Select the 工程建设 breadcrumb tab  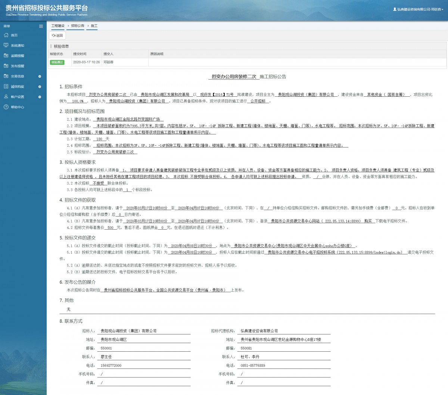(x=58, y=26)
